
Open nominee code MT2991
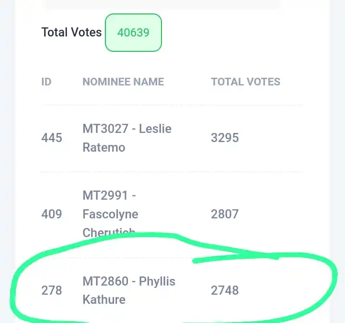coord(105,195)
